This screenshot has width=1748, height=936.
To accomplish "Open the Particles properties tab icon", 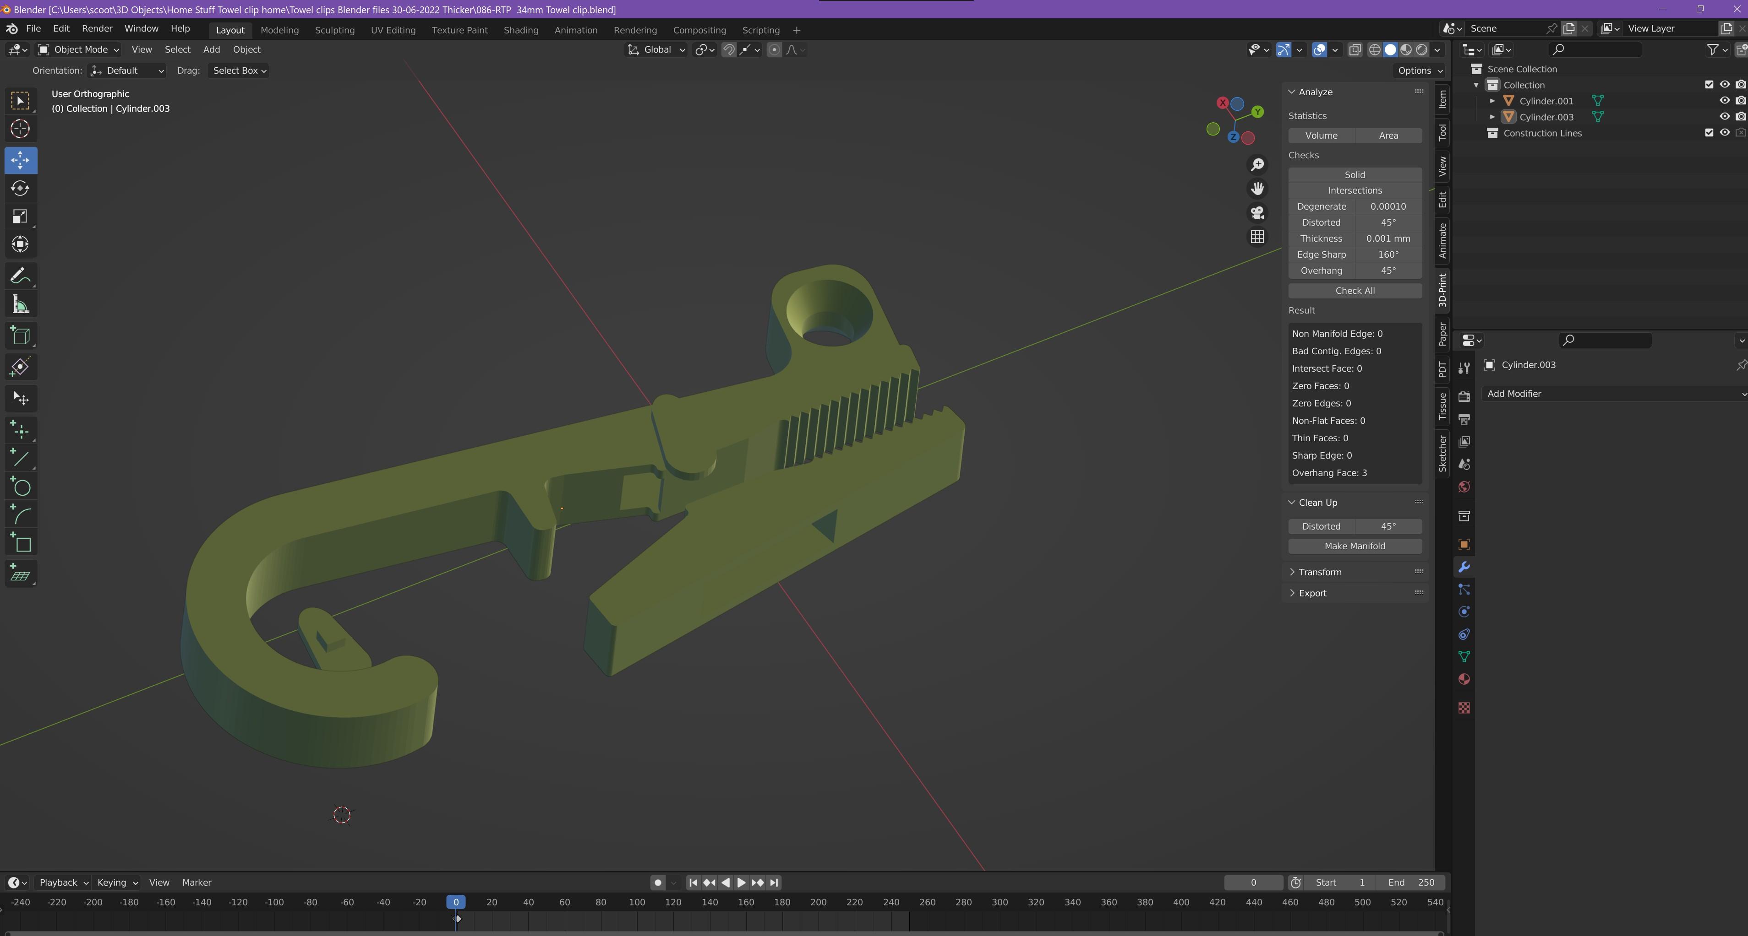I will click(x=1464, y=590).
